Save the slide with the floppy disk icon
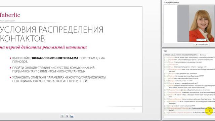This screenshot has height=121, width=215. 72,116
